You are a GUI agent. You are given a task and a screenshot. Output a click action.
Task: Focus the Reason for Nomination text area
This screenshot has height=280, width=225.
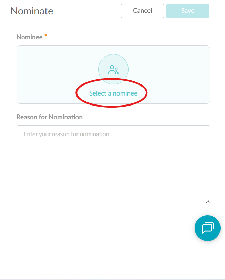[113, 164]
